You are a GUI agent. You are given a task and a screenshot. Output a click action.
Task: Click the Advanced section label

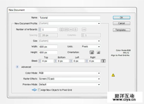26,67
